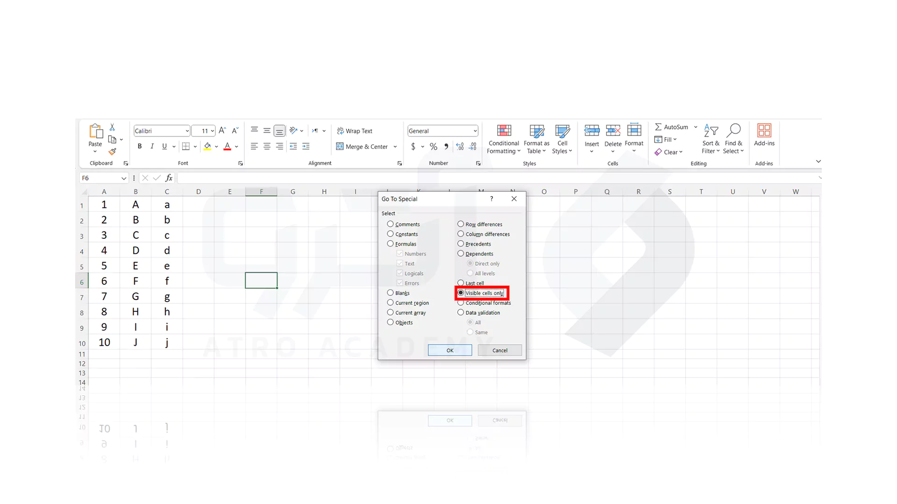This screenshot has width=897, height=504.
Task: Click the Increase Indent icon
Action: [306, 147]
